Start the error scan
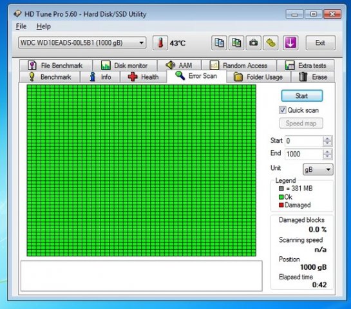Viewport: 351px width, 309px height. coord(302,96)
